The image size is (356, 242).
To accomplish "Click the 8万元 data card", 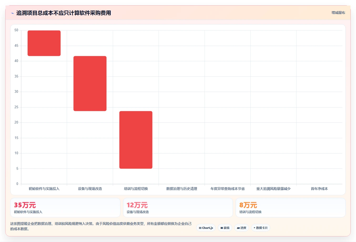I will (x=291, y=208).
